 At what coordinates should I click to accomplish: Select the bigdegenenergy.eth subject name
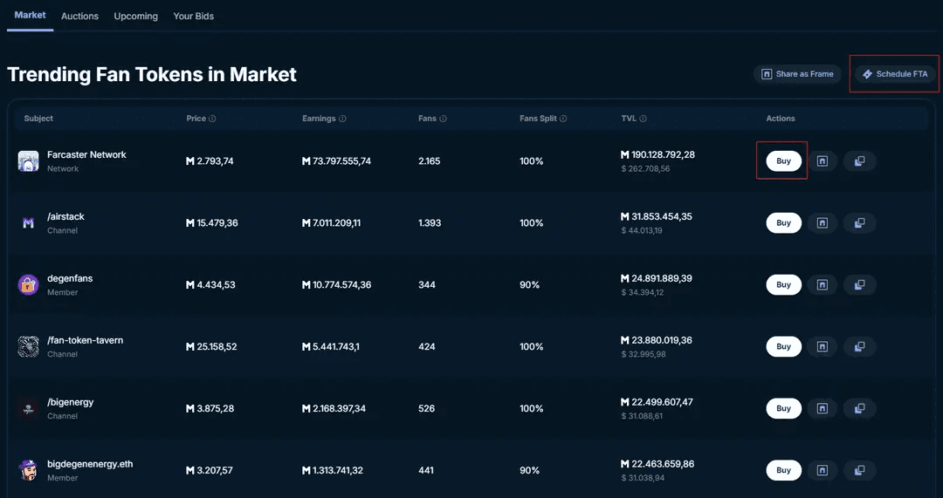point(90,464)
